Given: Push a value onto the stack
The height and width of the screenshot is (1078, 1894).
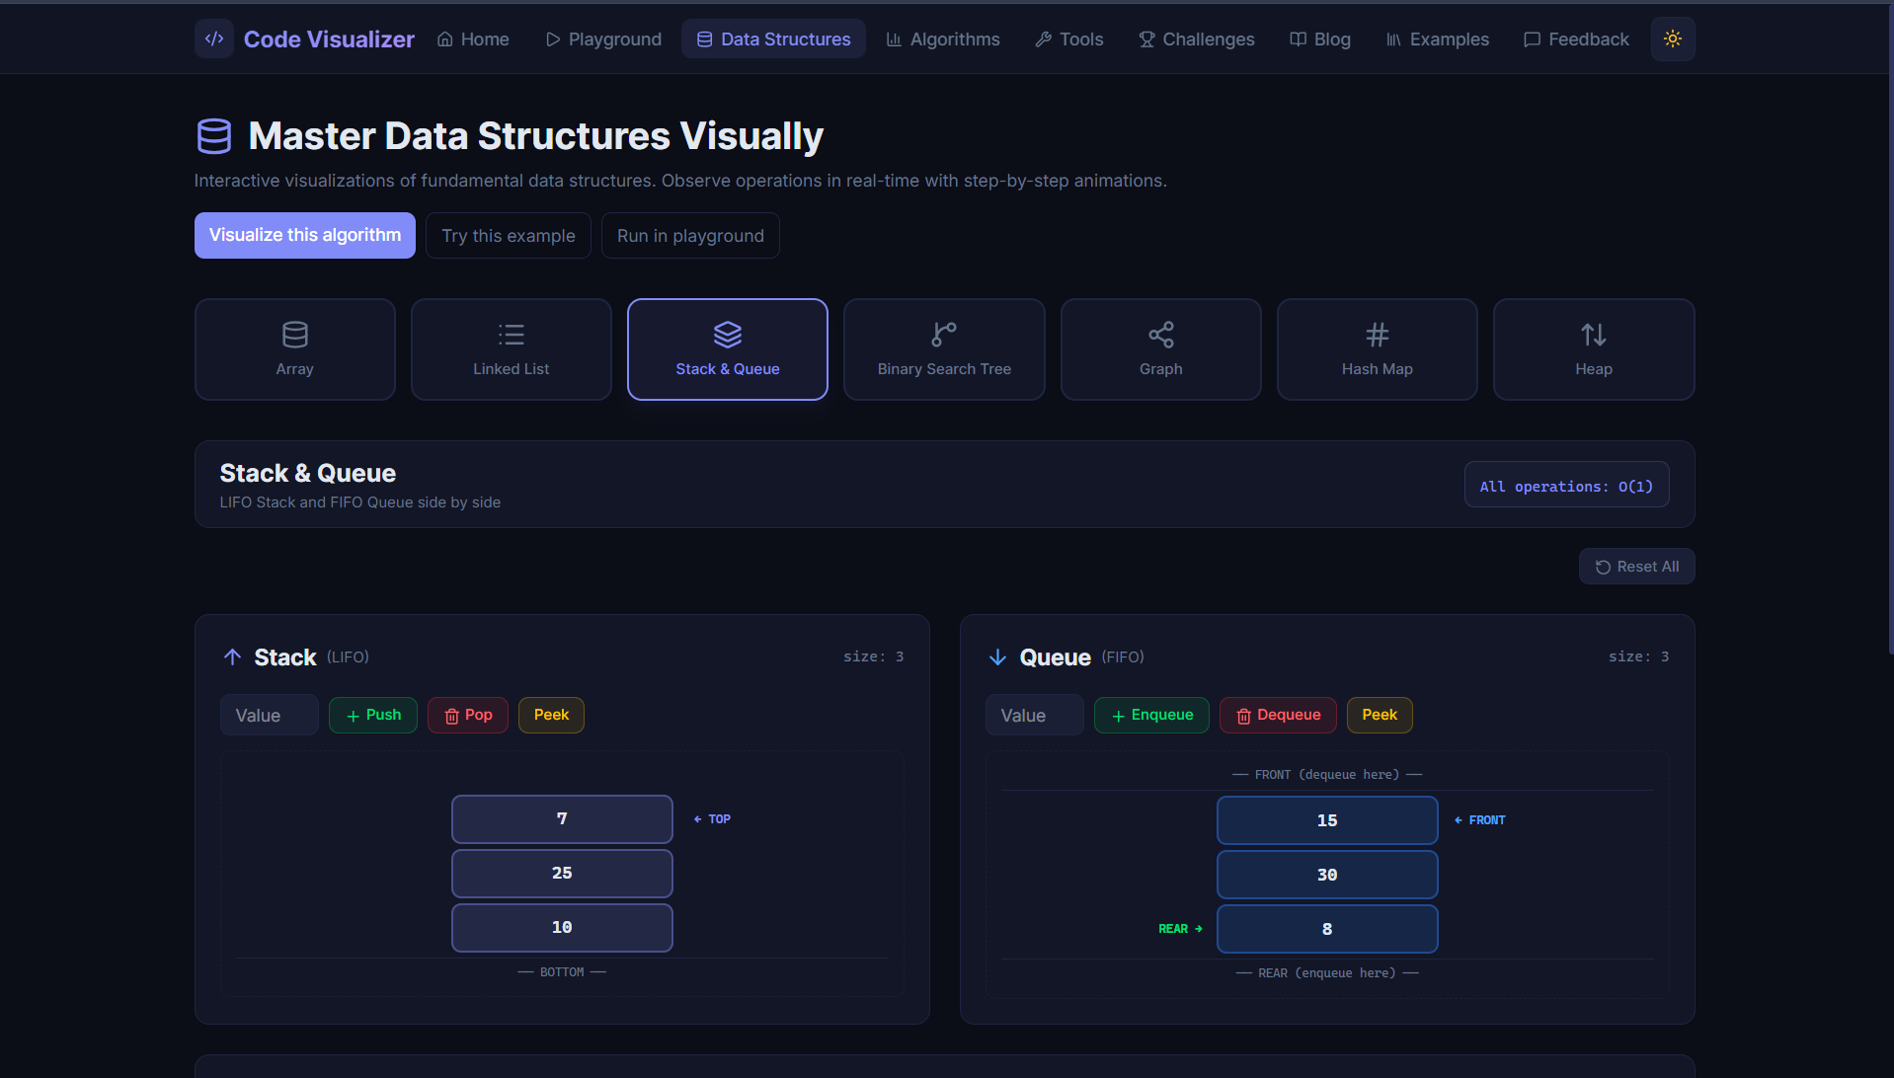Looking at the screenshot, I should pyautogui.click(x=373, y=715).
